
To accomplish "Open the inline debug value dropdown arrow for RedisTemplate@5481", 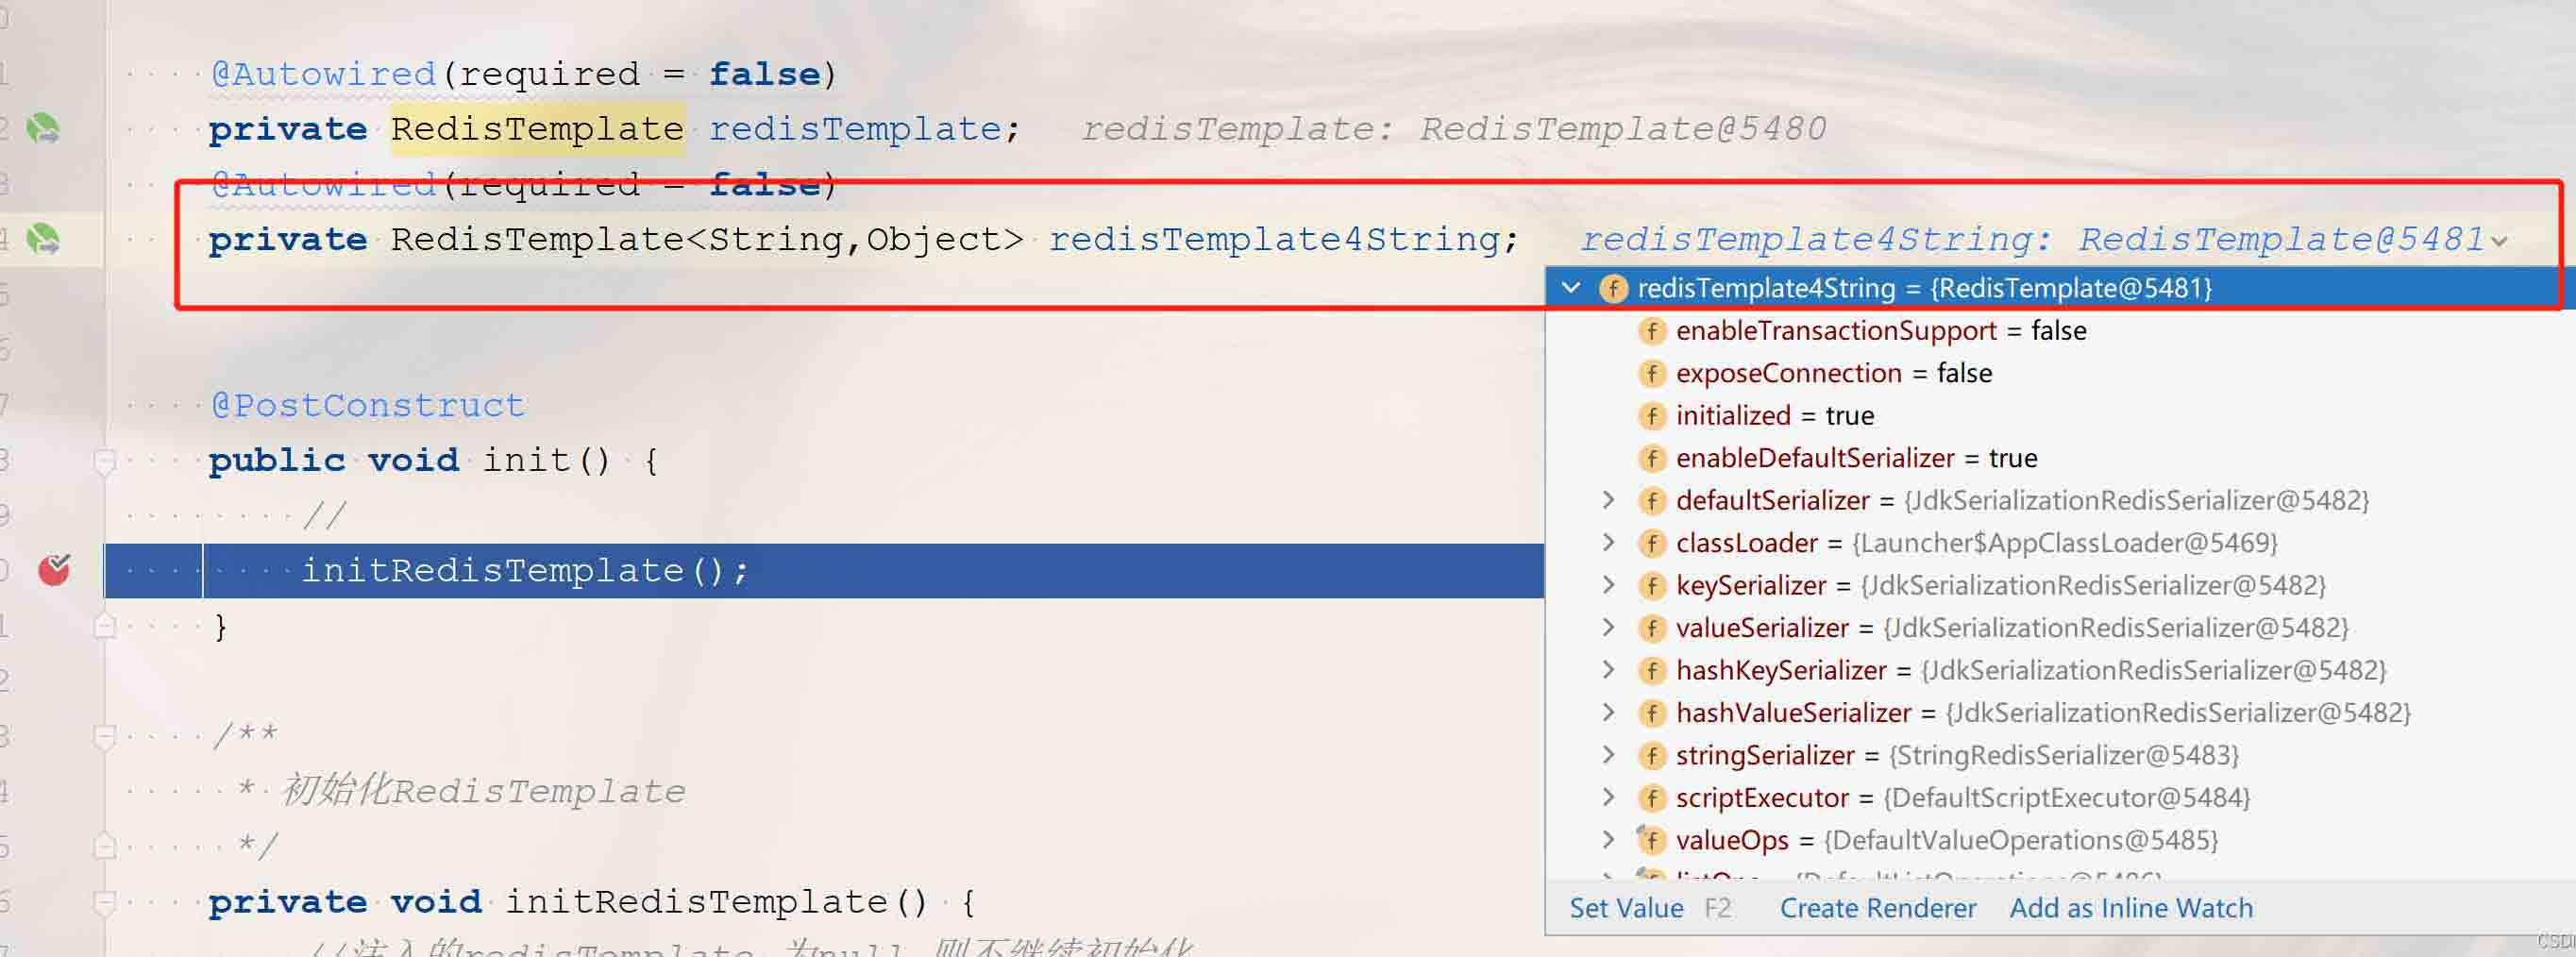I will [x=2499, y=241].
